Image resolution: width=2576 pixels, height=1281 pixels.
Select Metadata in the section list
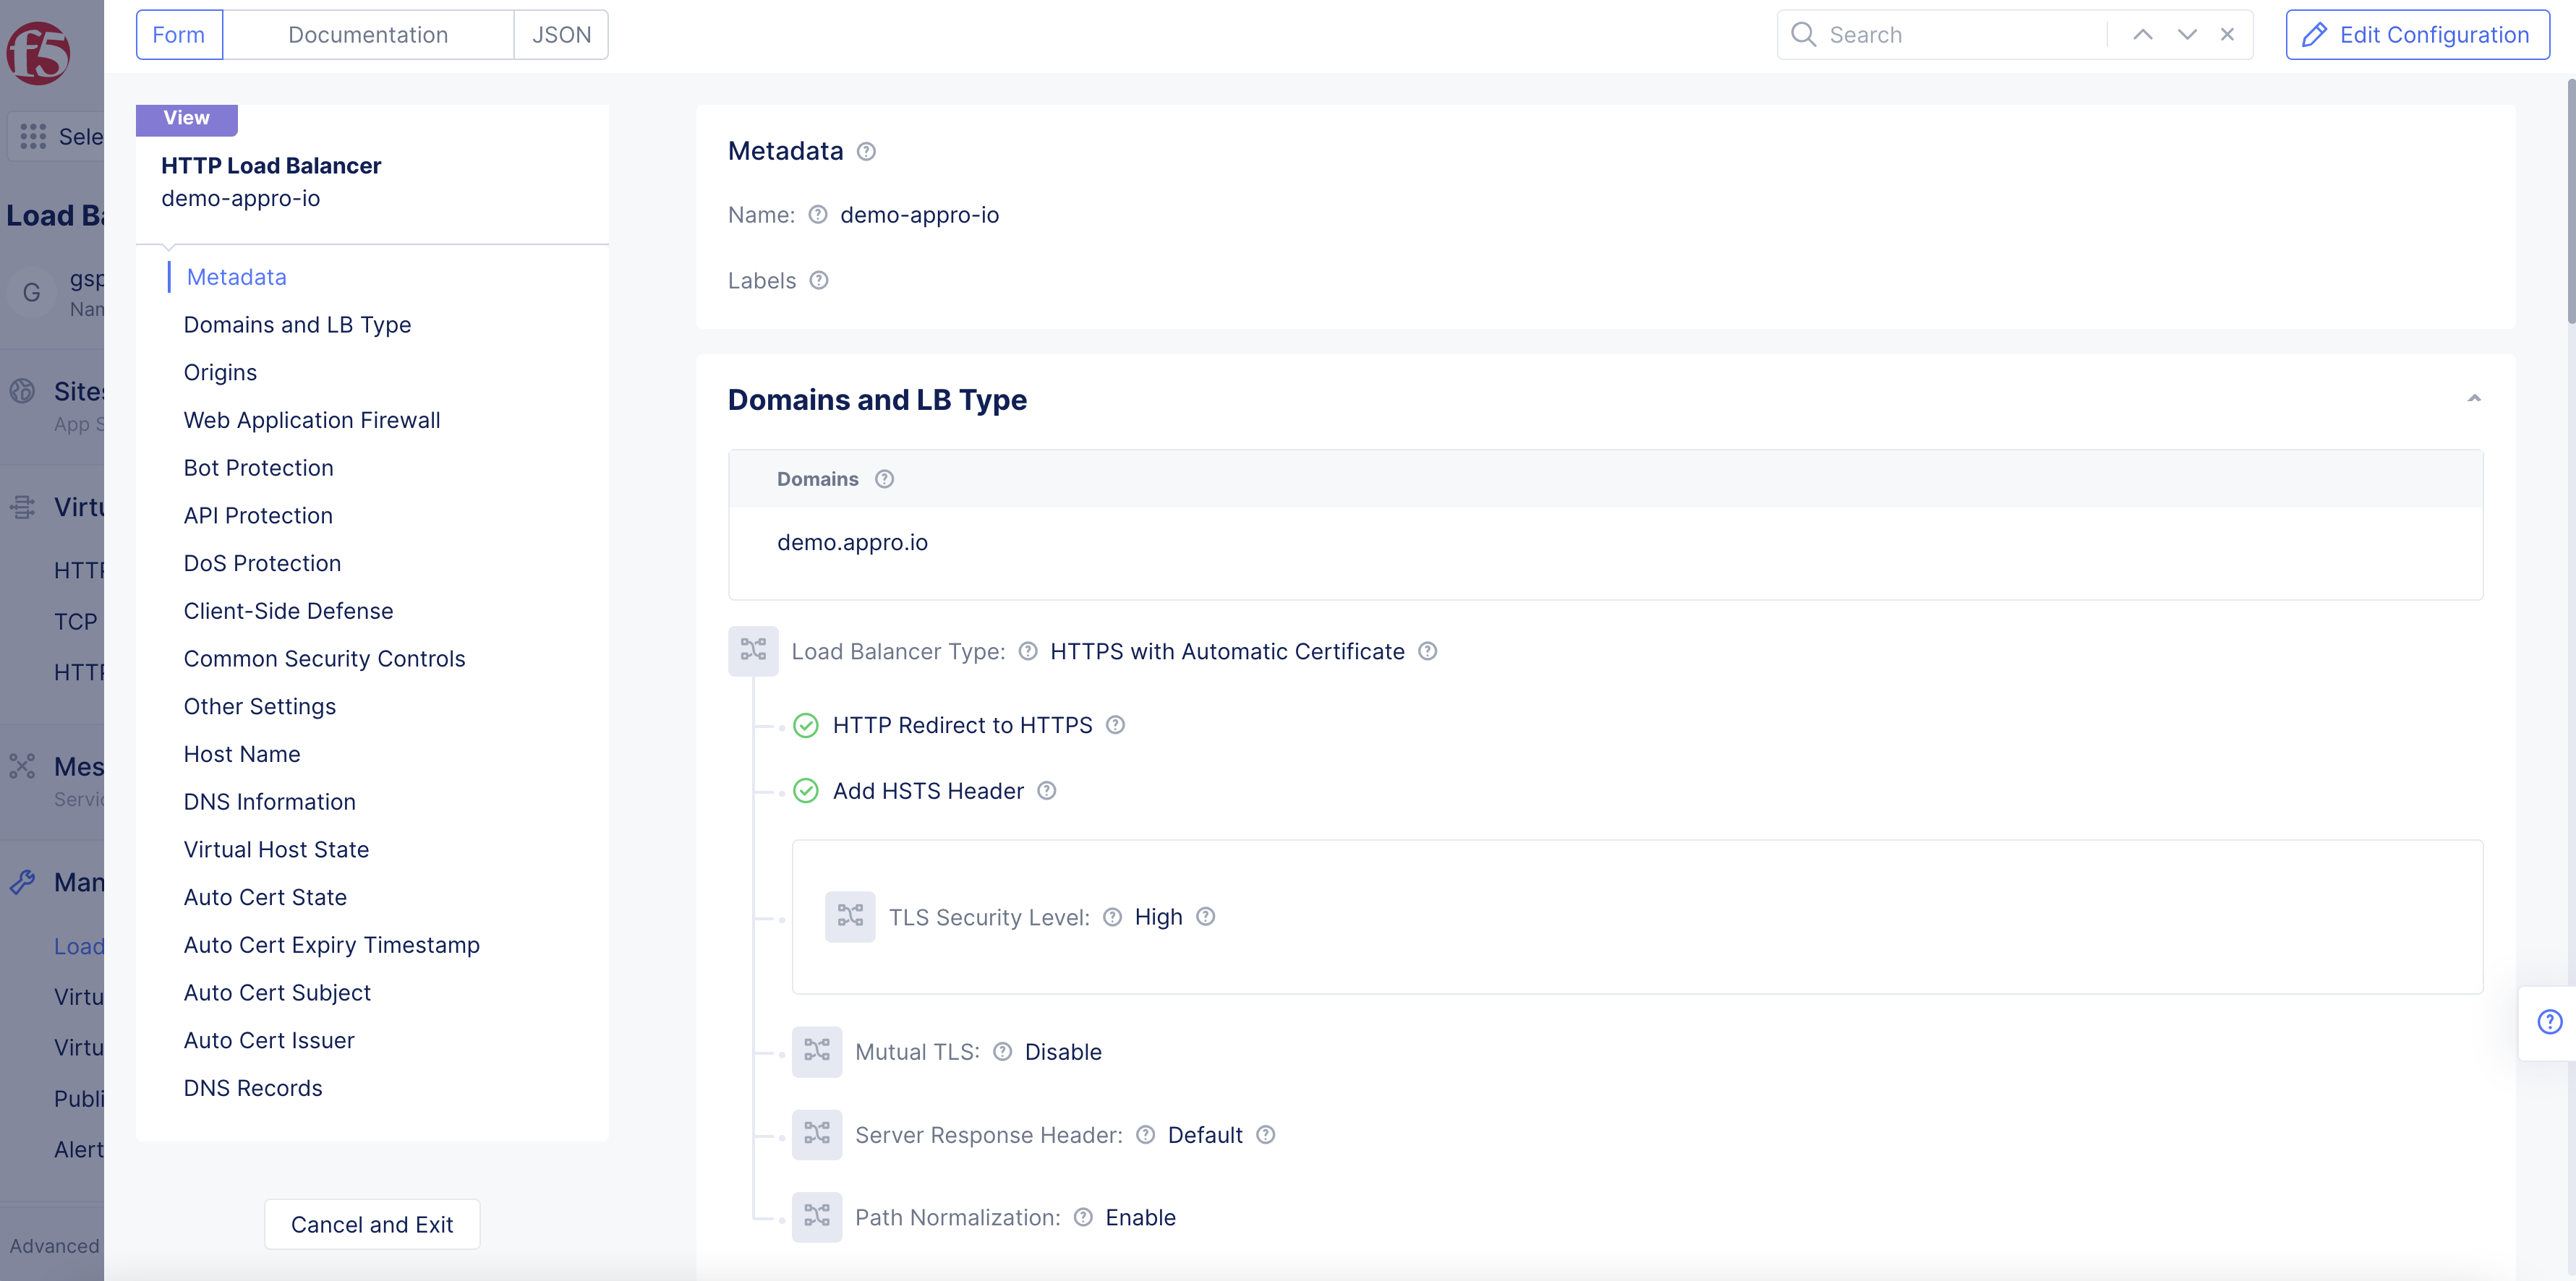pos(236,277)
